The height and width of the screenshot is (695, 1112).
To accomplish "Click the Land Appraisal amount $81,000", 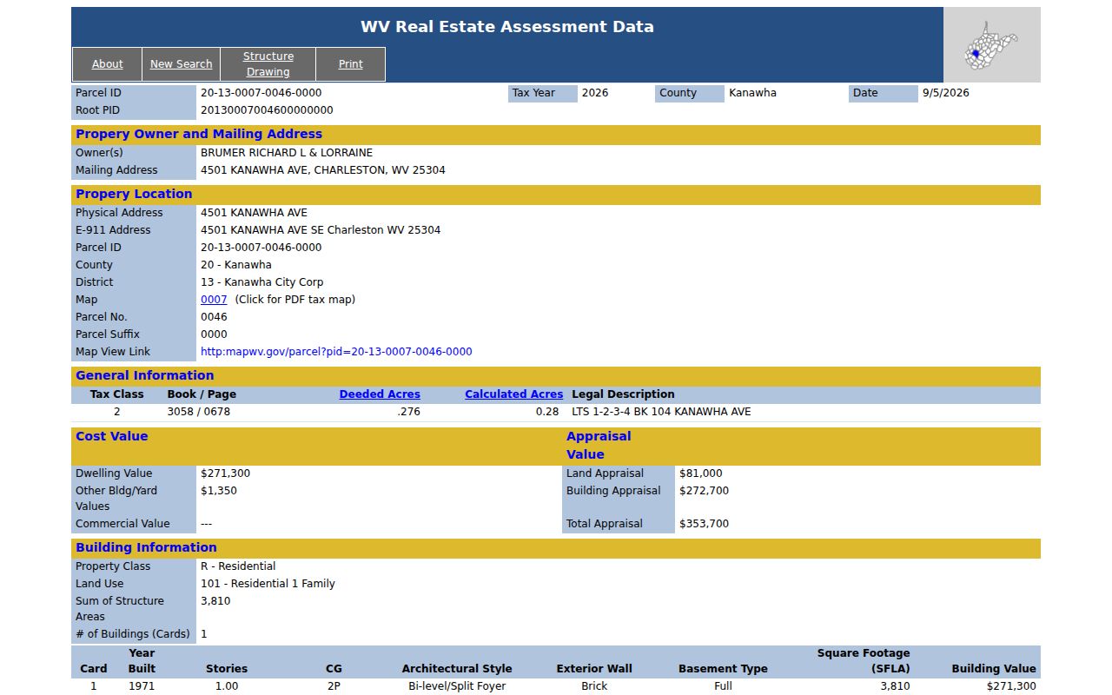I will [700, 473].
